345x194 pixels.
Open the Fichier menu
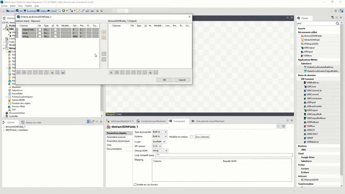(x=4, y=6)
